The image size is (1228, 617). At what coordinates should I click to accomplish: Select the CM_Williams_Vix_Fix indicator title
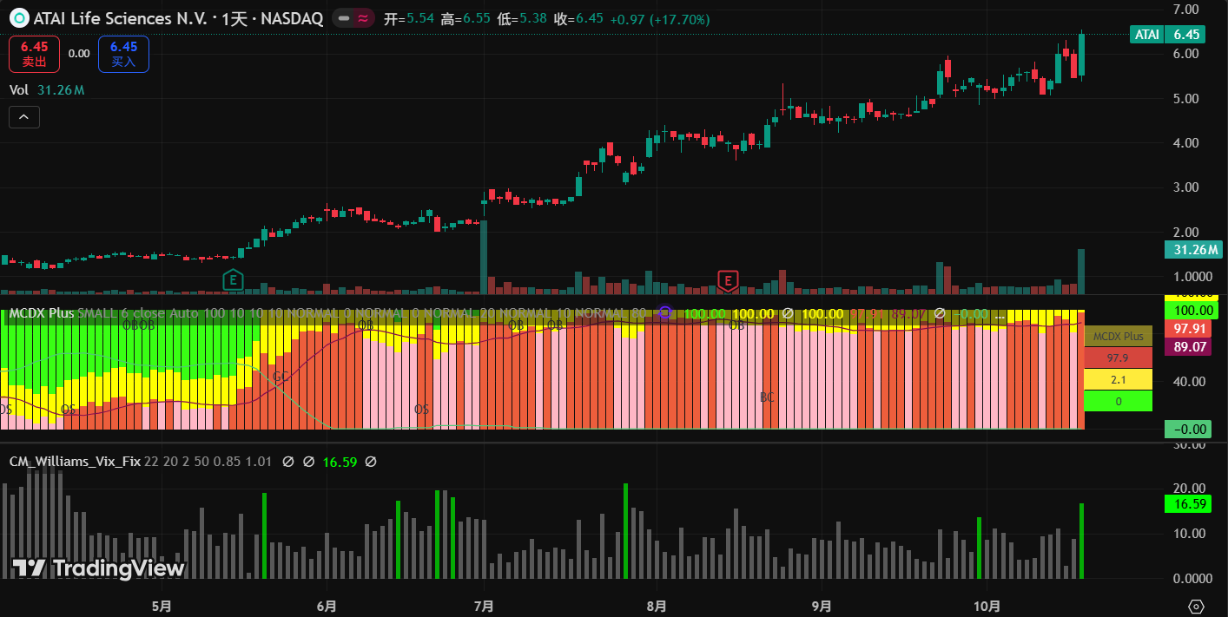75,462
